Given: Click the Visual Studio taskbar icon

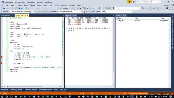Looking at the screenshot, I should tap(132, 97).
